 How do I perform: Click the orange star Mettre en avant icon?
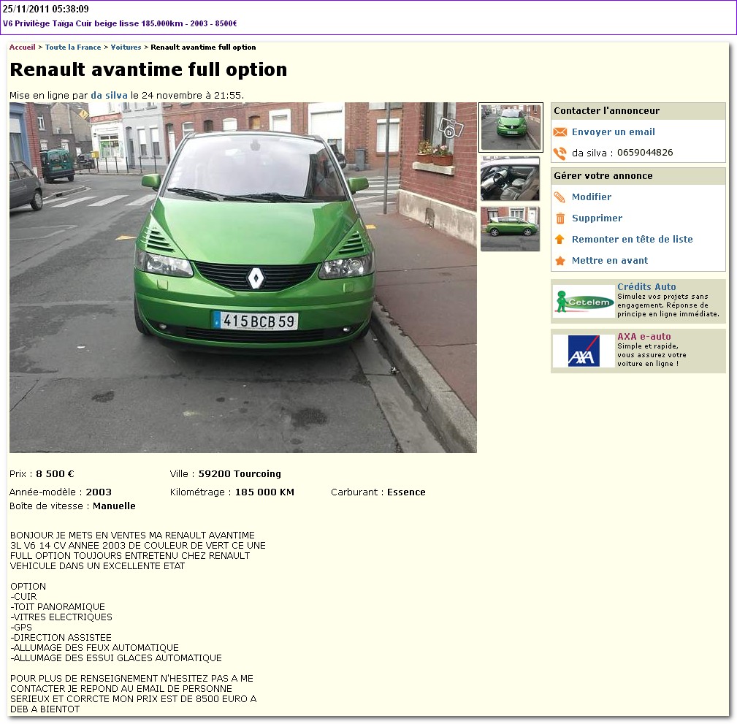coord(560,261)
